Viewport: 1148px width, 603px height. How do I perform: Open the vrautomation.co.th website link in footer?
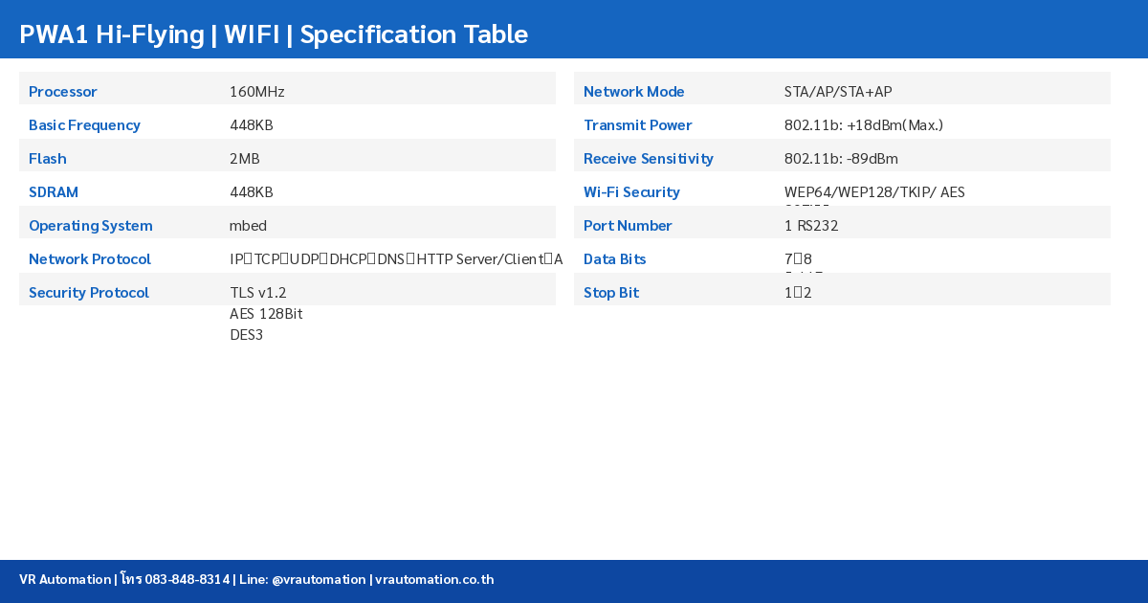coord(434,580)
